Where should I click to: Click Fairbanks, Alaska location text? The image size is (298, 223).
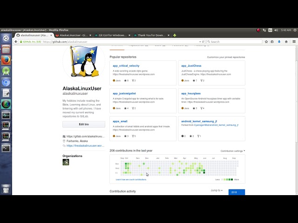77,141
